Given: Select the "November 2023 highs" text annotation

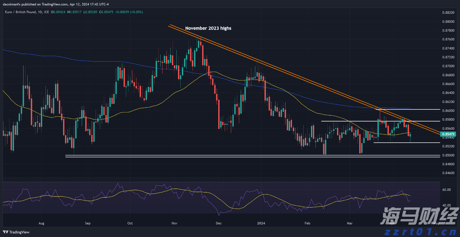Looking at the screenshot, I should (x=208, y=28).
